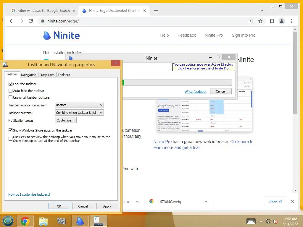This screenshot has width=303, height=227.
Task: Toggle Show Windows Store apps on taskbar
Action: [x=10, y=130]
